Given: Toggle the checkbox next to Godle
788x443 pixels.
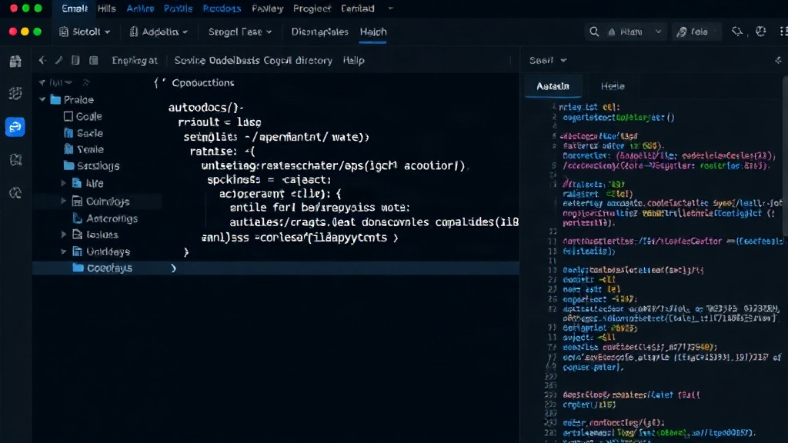Looking at the screenshot, I should pyautogui.click(x=68, y=117).
